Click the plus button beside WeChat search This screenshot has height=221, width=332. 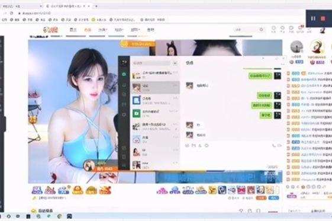[x=175, y=63]
